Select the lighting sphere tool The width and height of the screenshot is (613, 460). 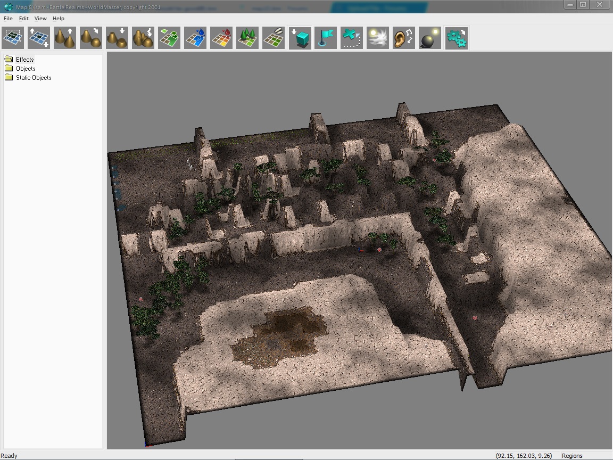click(430, 38)
